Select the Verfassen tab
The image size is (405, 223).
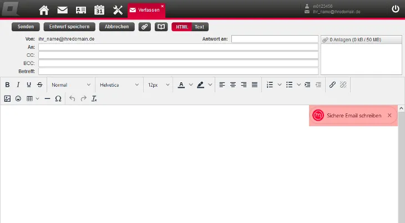(146, 10)
